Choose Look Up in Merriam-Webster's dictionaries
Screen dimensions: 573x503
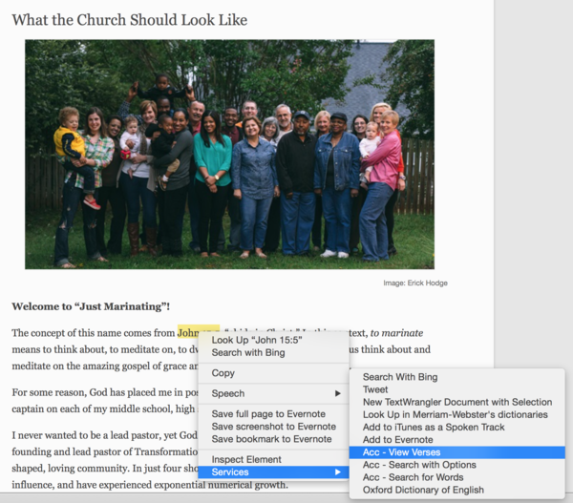[457, 414]
